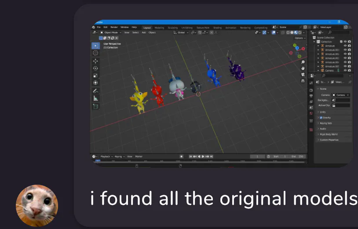Click the red X axis on navigation gizmo
Image resolution: width=358 pixels, height=229 pixels.
(303, 49)
